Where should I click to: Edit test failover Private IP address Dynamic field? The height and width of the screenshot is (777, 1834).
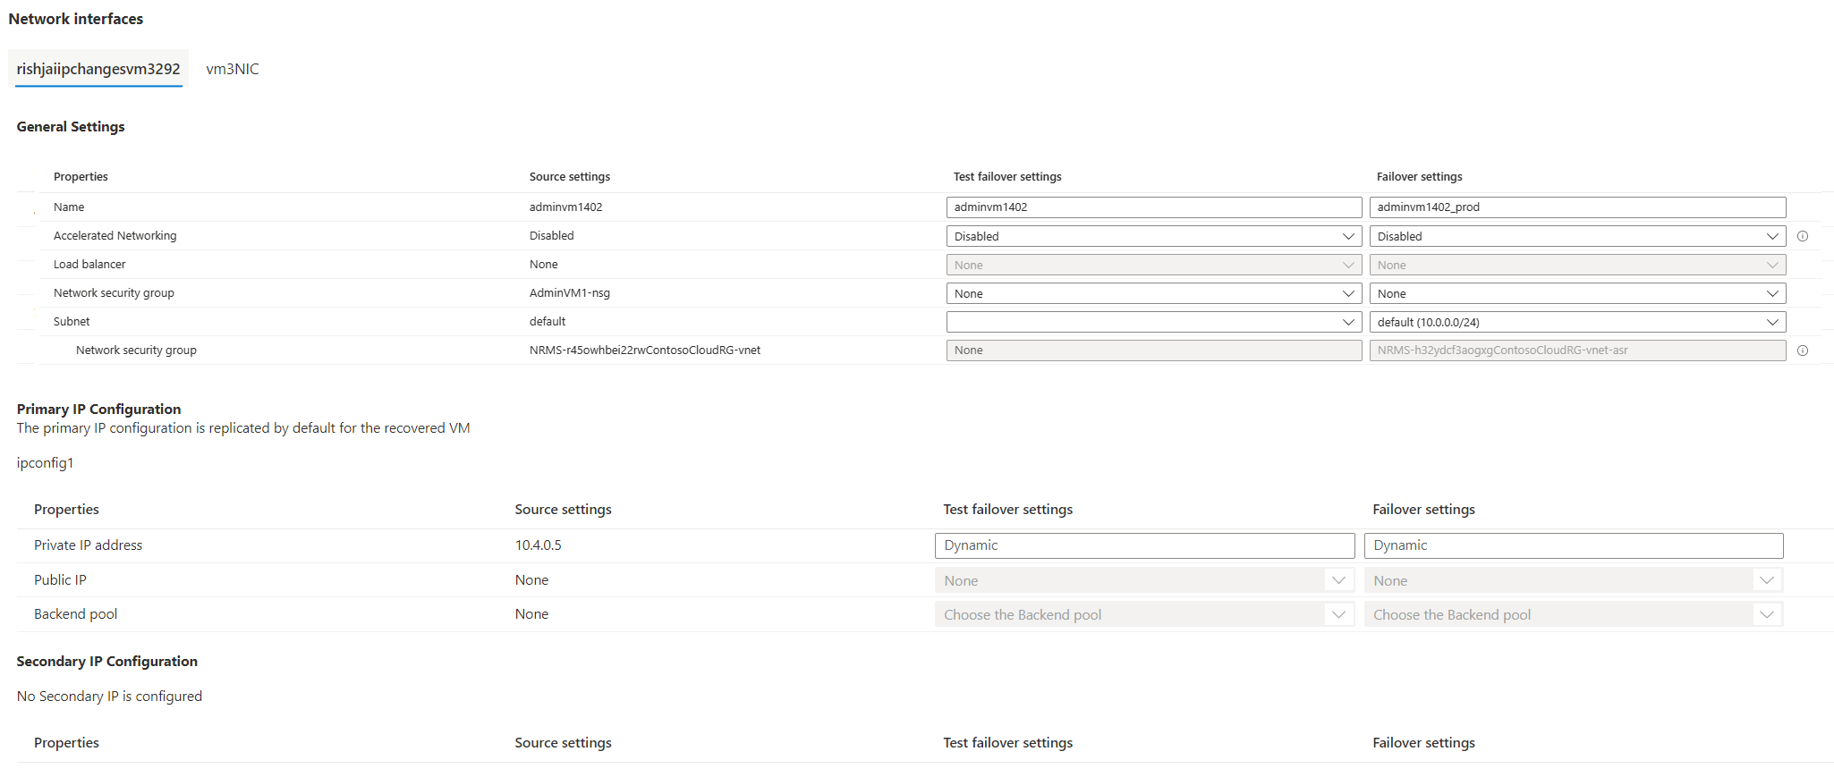point(1144,545)
